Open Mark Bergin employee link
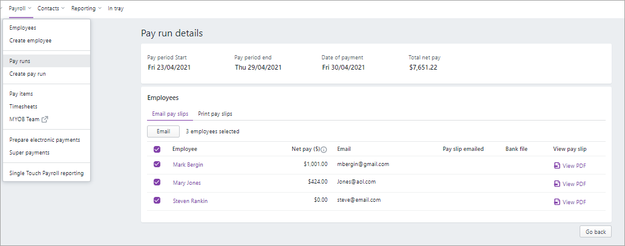The width and height of the screenshot is (625, 246). (188, 165)
